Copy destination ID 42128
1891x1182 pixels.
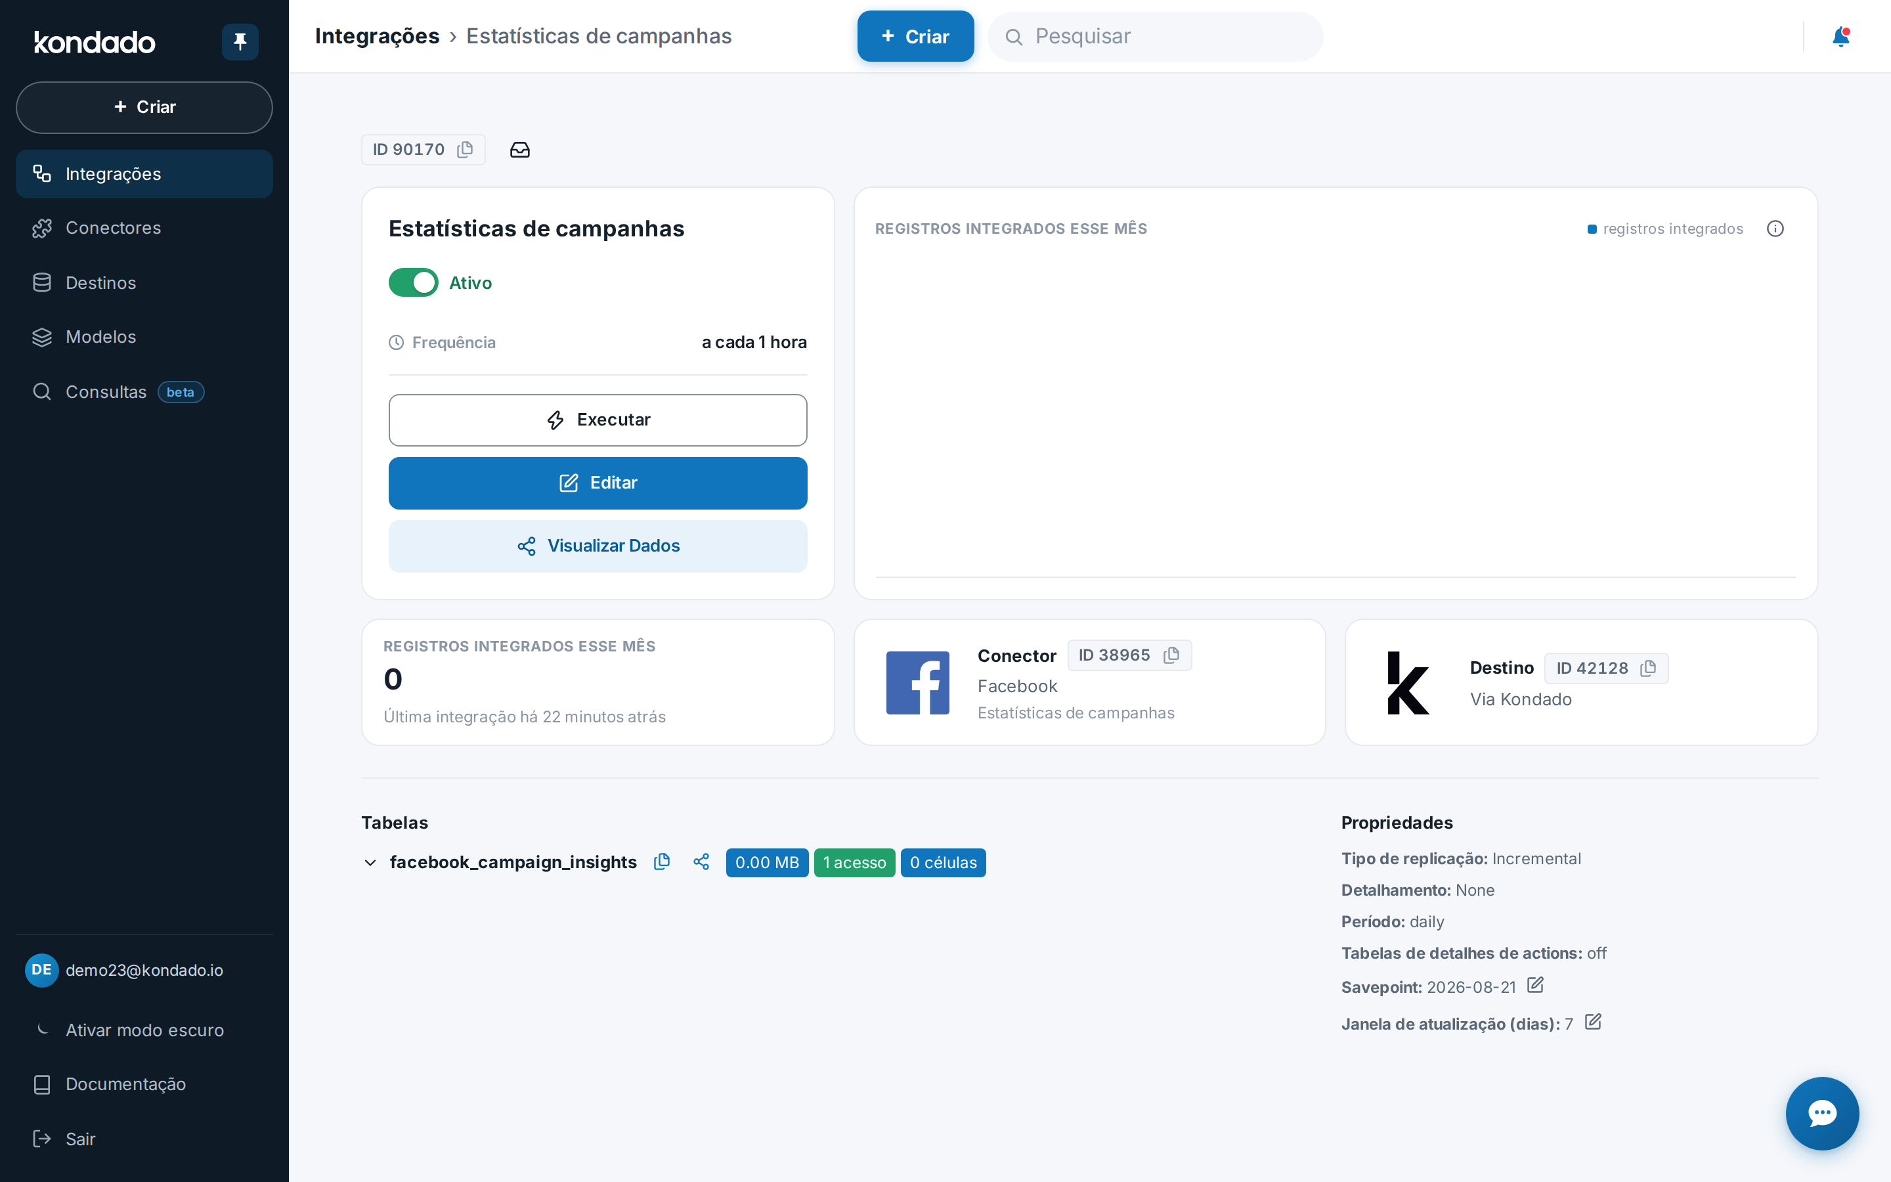pos(1648,668)
